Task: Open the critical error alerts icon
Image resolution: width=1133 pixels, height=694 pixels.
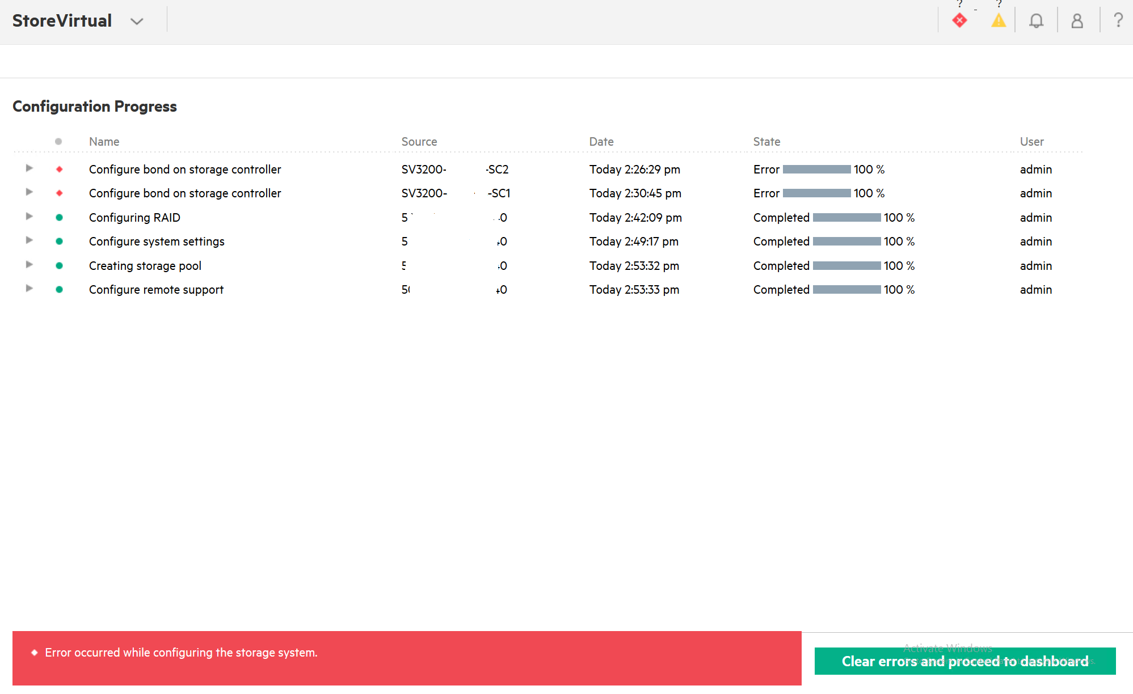Action: (959, 21)
